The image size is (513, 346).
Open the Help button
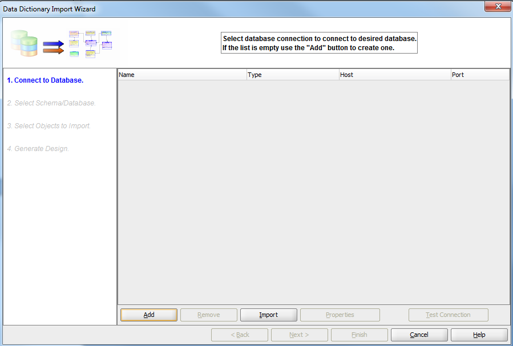(479, 335)
